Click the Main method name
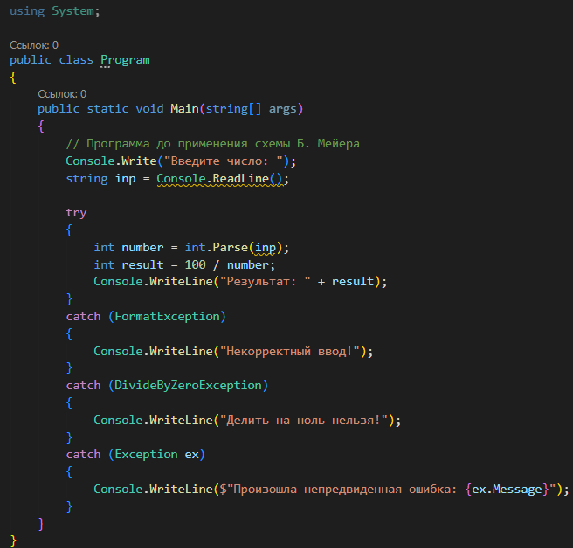The height and width of the screenshot is (548, 573). pyautogui.click(x=184, y=109)
